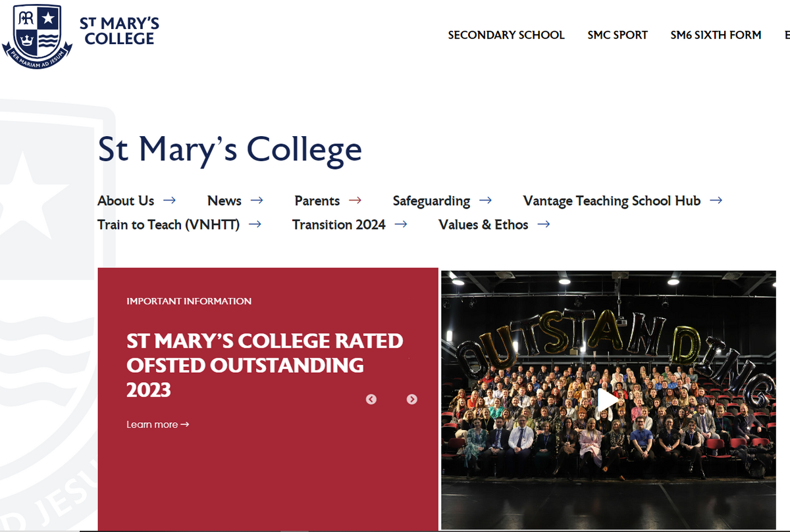Visit the Vantage Teaching School Hub page
This screenshot has height=532, width=790.
tap(611, 200)
